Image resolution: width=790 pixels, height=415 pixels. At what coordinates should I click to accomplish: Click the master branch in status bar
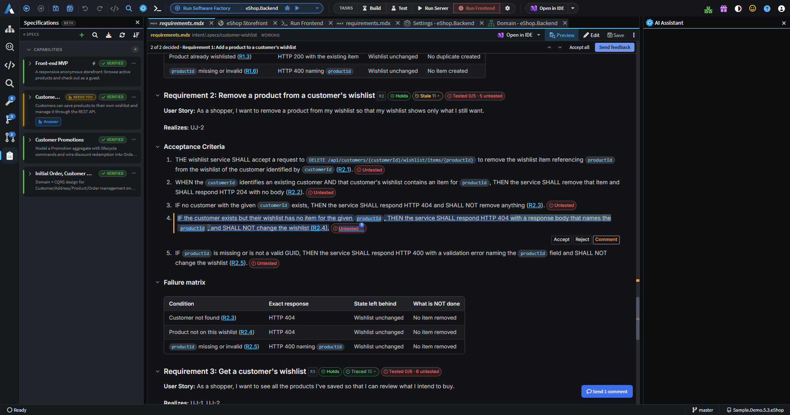click(703, 410)
